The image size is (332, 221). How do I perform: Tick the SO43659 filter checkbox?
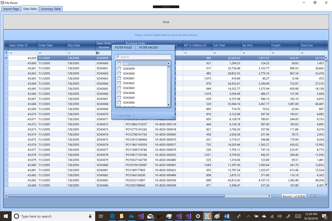tap(119, 69)
